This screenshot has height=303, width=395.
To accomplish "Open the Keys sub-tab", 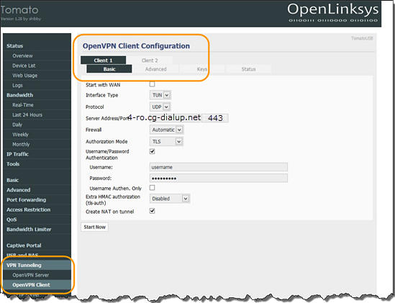I will pyautogui.click(x=202, y=69).
